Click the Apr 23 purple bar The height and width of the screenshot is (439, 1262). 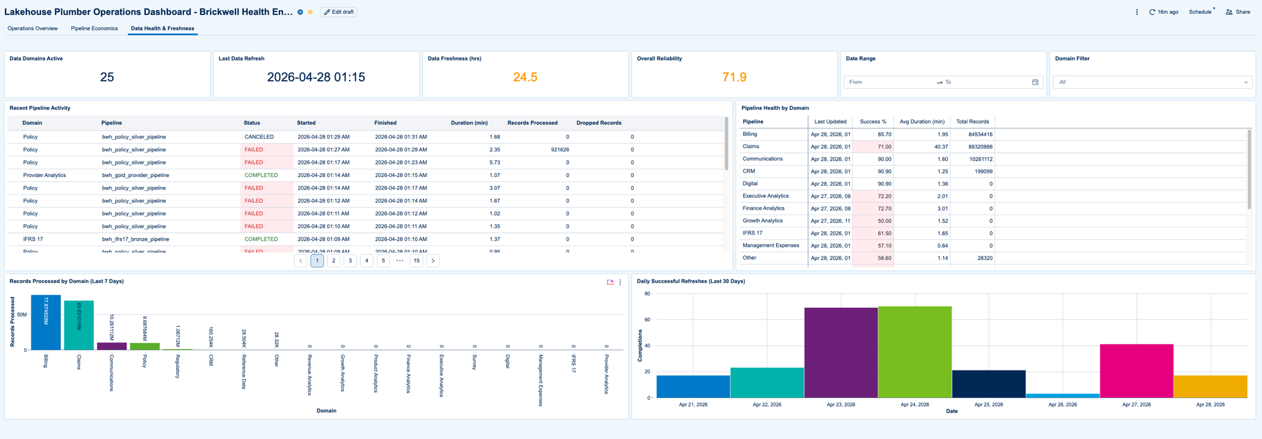point(841,353)
